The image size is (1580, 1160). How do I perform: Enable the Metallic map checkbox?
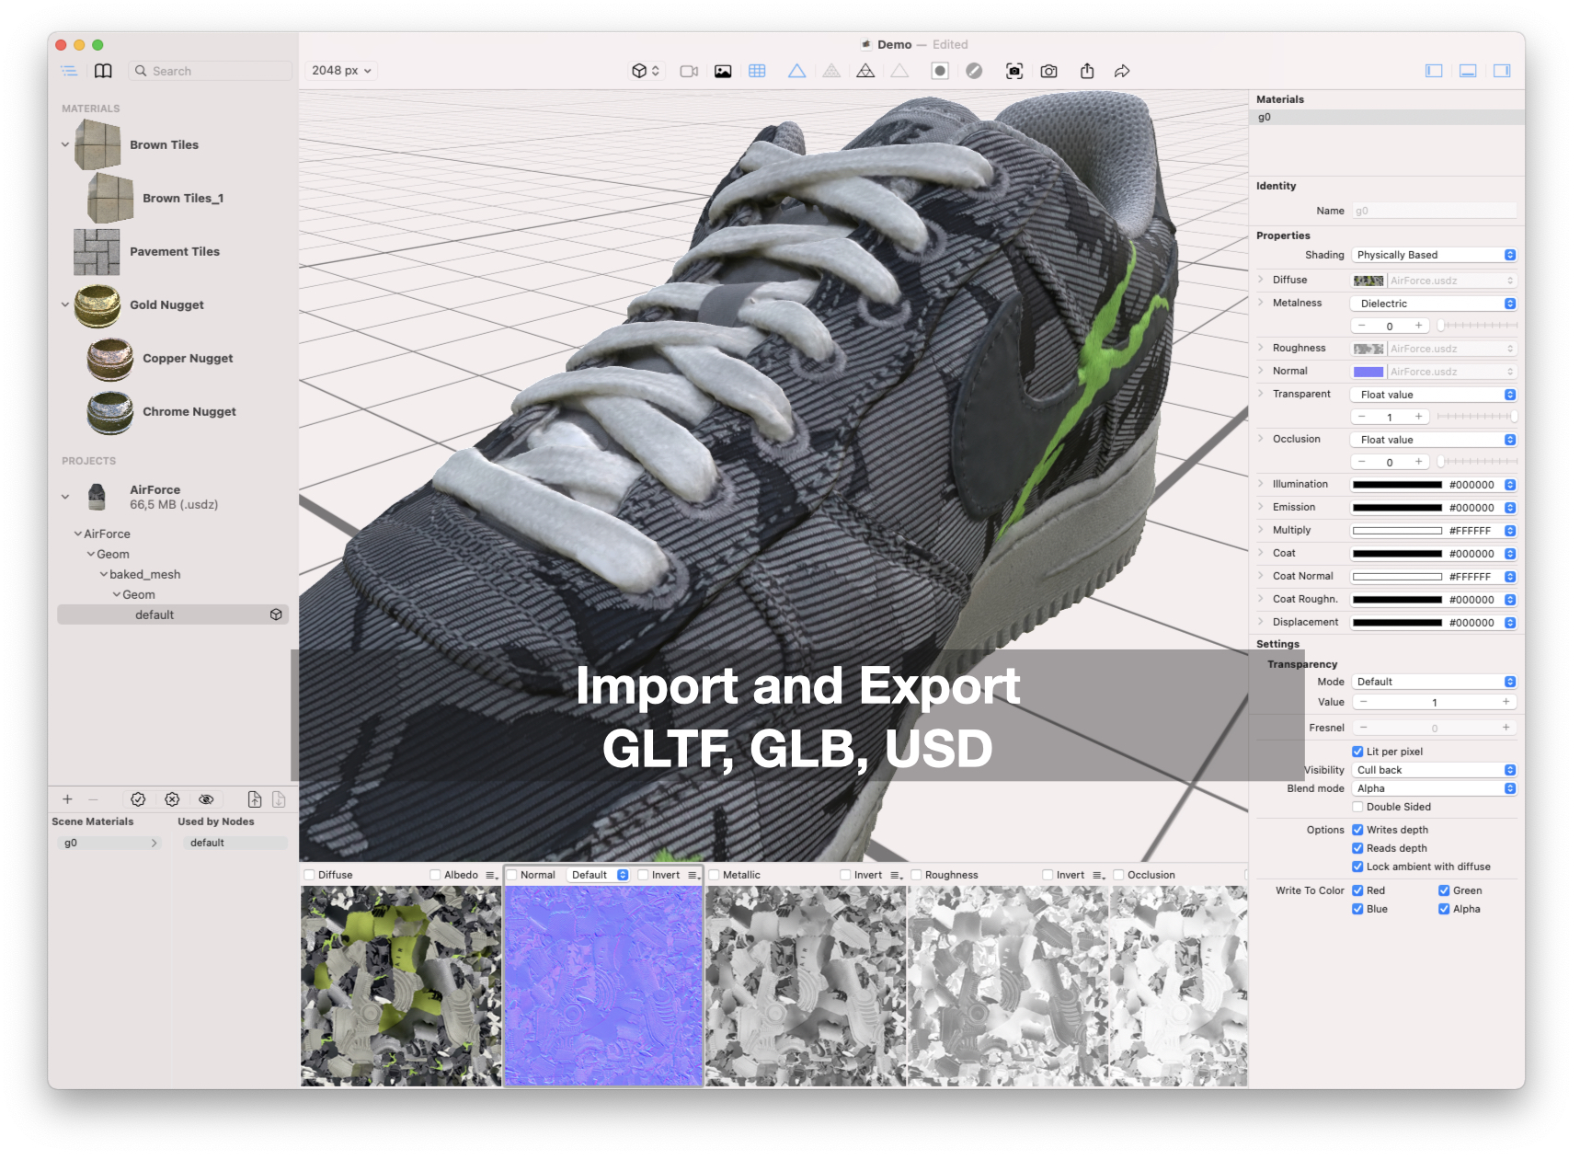click(714, 875)
